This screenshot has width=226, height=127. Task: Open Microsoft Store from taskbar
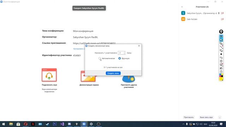click(x=18, y=124)
